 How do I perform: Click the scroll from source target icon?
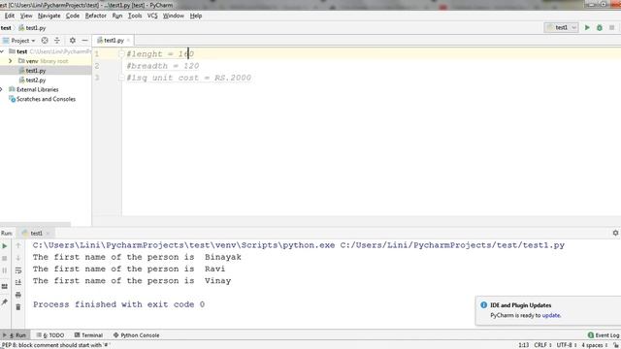pyautogui.click(x=45, y=41)
